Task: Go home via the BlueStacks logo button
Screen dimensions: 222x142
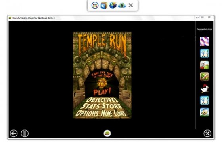Action: 107,133
